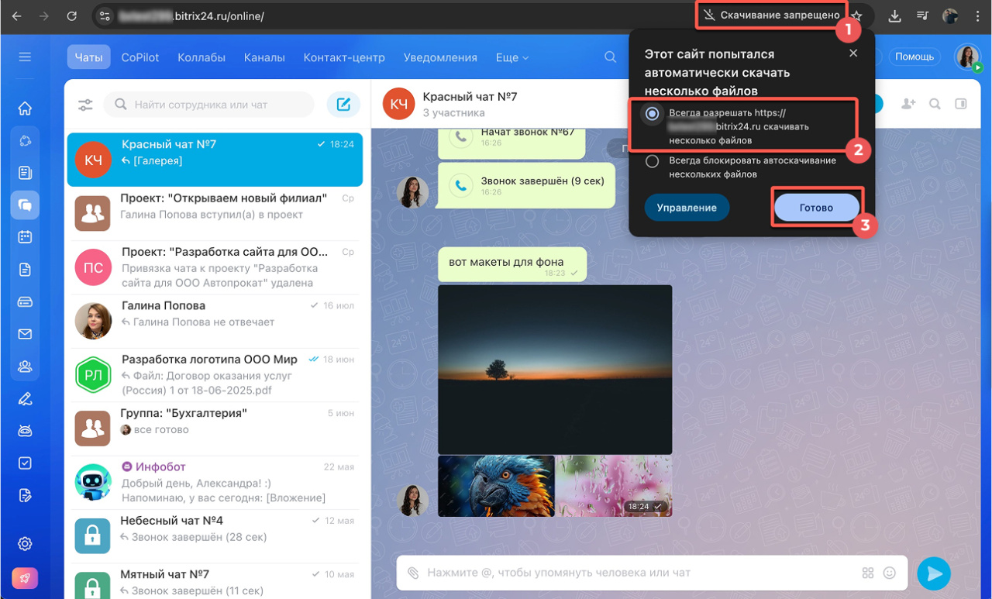This screenshot has width=992, height=599.
Task: Expand the 'Еще' dropdown menu
Action: point(512,57)
